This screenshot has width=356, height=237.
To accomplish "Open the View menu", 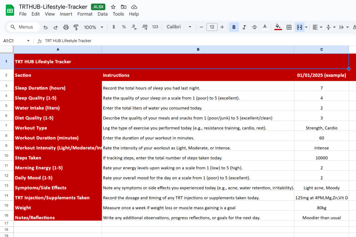I will [x=50, y=14].
